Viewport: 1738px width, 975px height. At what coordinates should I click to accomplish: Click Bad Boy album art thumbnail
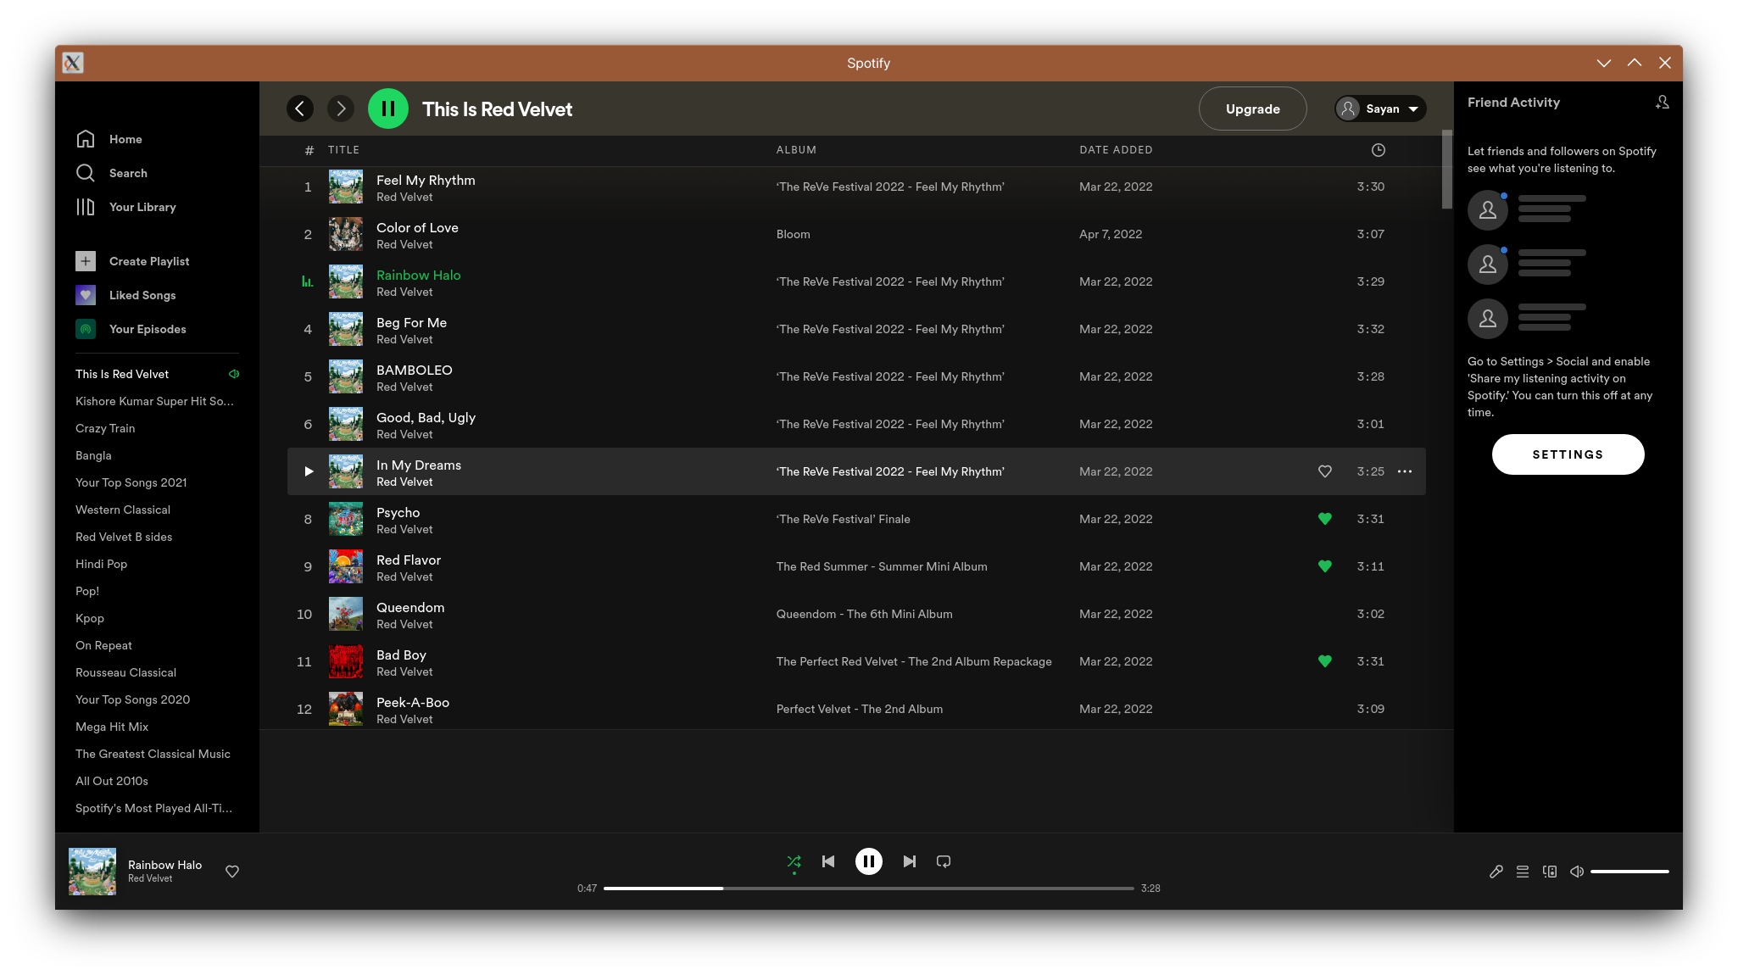346,661
